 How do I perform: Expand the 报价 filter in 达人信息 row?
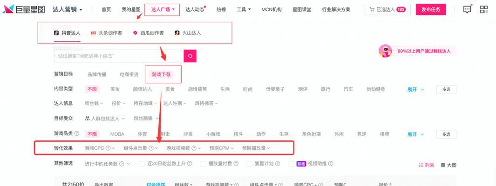coord(118,103)
